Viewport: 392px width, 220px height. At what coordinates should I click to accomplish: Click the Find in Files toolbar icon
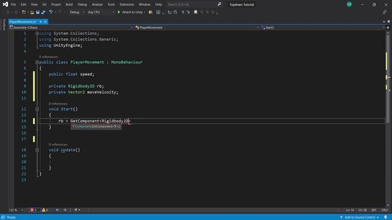tap(151, 12)
